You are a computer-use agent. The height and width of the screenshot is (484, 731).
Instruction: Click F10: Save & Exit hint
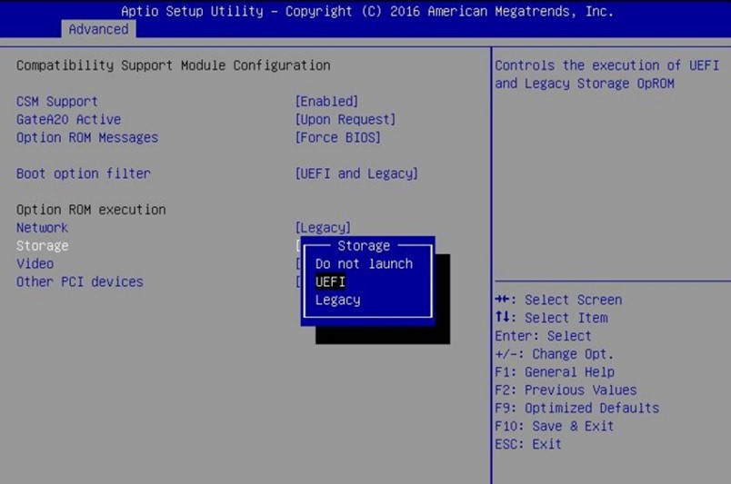click(x=554, y=426)
